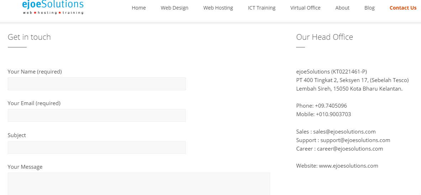The width and height of the screenshot is (421, 195).
Task: Open the Virtual Office page
Action: [x=305, y=8]
